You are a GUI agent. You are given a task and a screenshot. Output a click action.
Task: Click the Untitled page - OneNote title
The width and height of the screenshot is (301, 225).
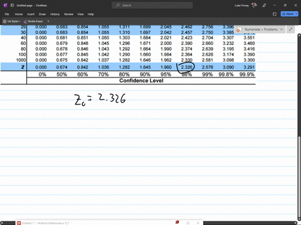pyautogui.click(x=32, y=6)
